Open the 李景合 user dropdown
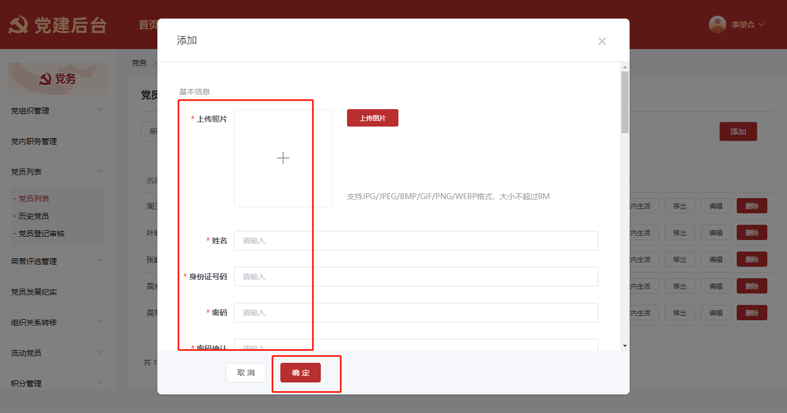The width and height of the screenshot is (787, 413). 747,25
